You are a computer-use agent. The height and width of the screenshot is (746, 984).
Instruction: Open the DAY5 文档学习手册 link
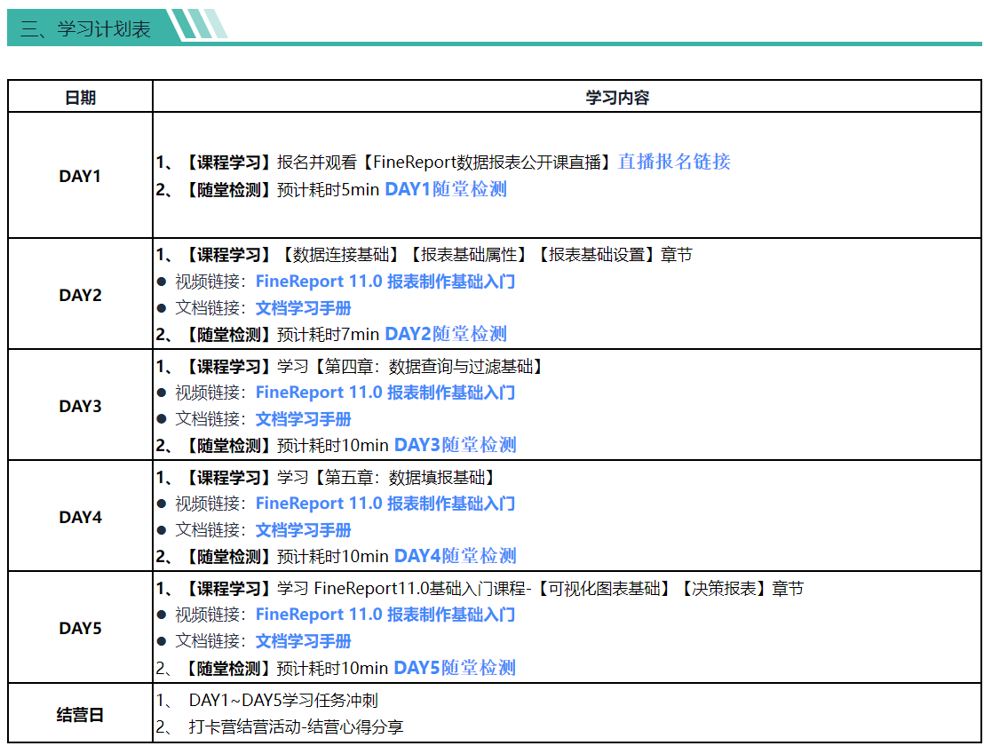pos(303,641)
